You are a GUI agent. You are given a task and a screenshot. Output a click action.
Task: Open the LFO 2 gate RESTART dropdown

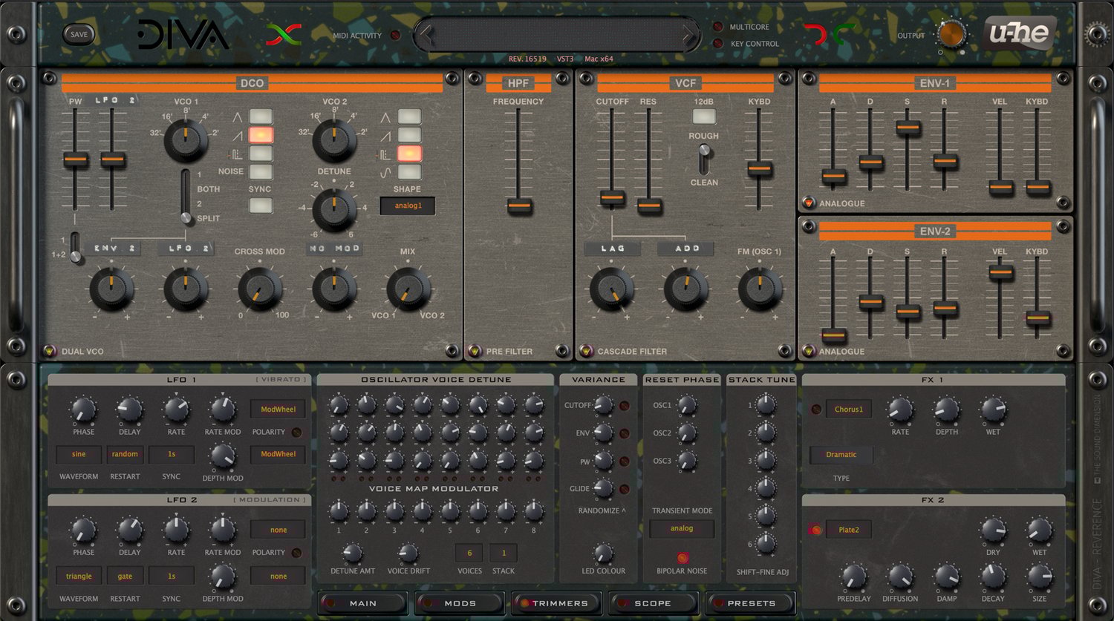pos(125,576)
